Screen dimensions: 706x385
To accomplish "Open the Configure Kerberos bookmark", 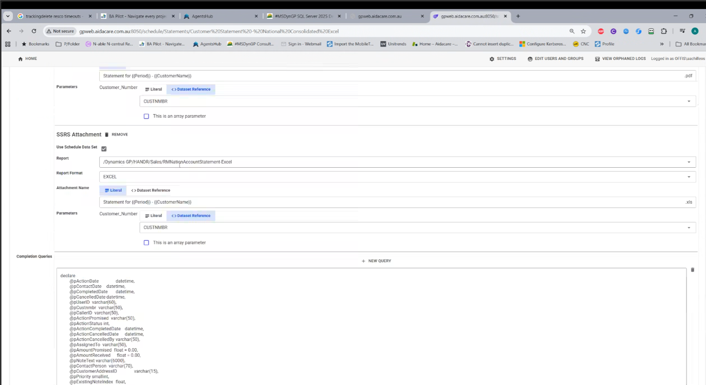I will pyautogui.click(x=543, y=44).
